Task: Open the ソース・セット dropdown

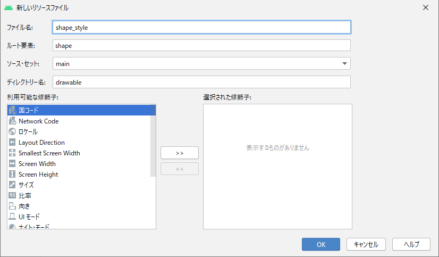Action: pyautogui.click(x=344, y=63)
